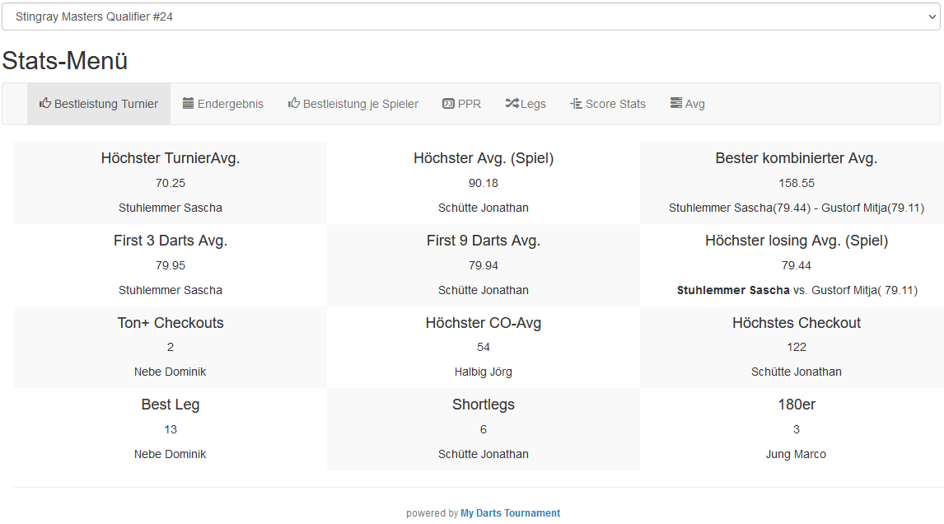Select Jung Marco under the 180er stat
Image resolution: width=944 pixels, height=524 pixels.
[797, 454]
